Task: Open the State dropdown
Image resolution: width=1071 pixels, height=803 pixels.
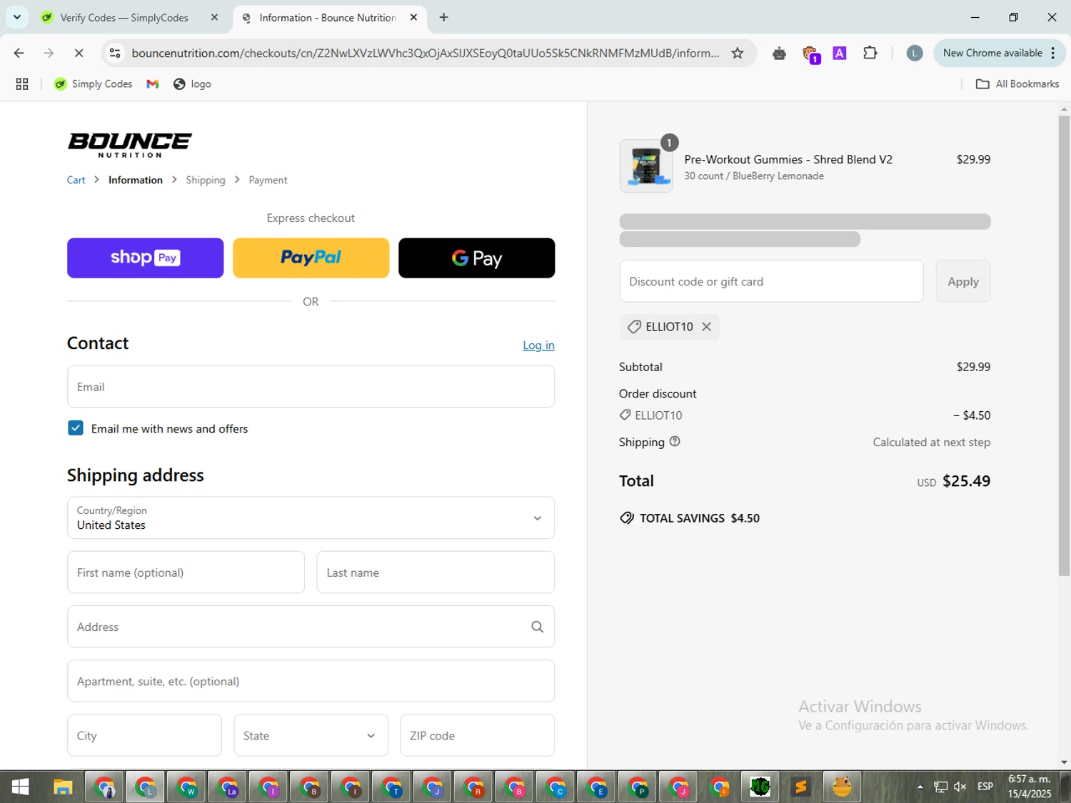Action: pos(311,735)
